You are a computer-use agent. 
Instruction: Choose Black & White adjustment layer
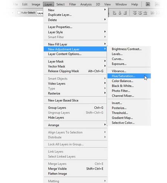[129, 86]
